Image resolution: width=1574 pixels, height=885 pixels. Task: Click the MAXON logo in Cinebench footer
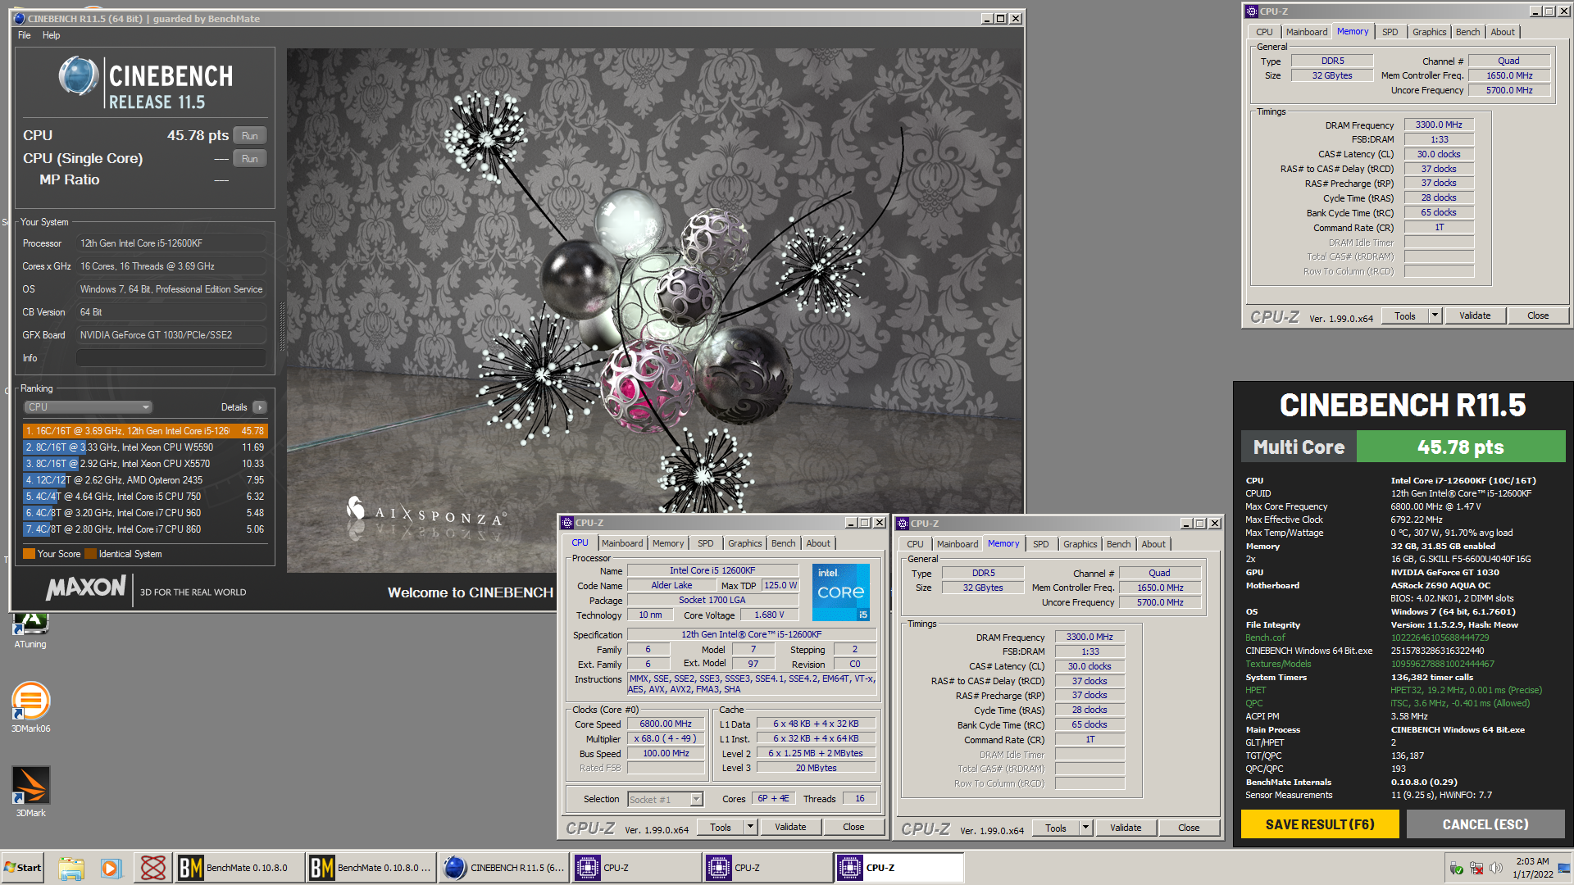(86, 588)
